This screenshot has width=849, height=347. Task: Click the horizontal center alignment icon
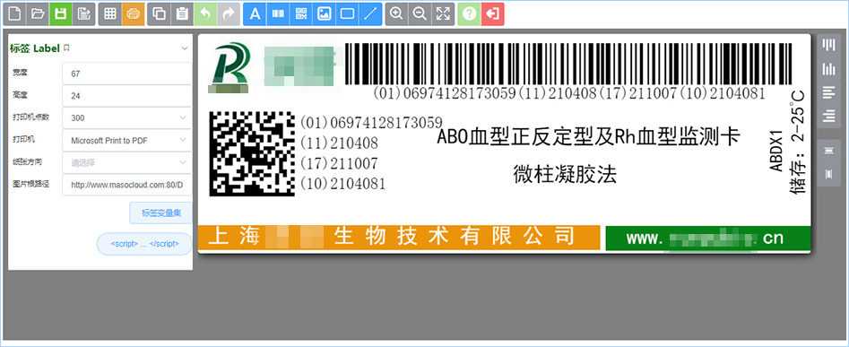(x=829, y=151)
